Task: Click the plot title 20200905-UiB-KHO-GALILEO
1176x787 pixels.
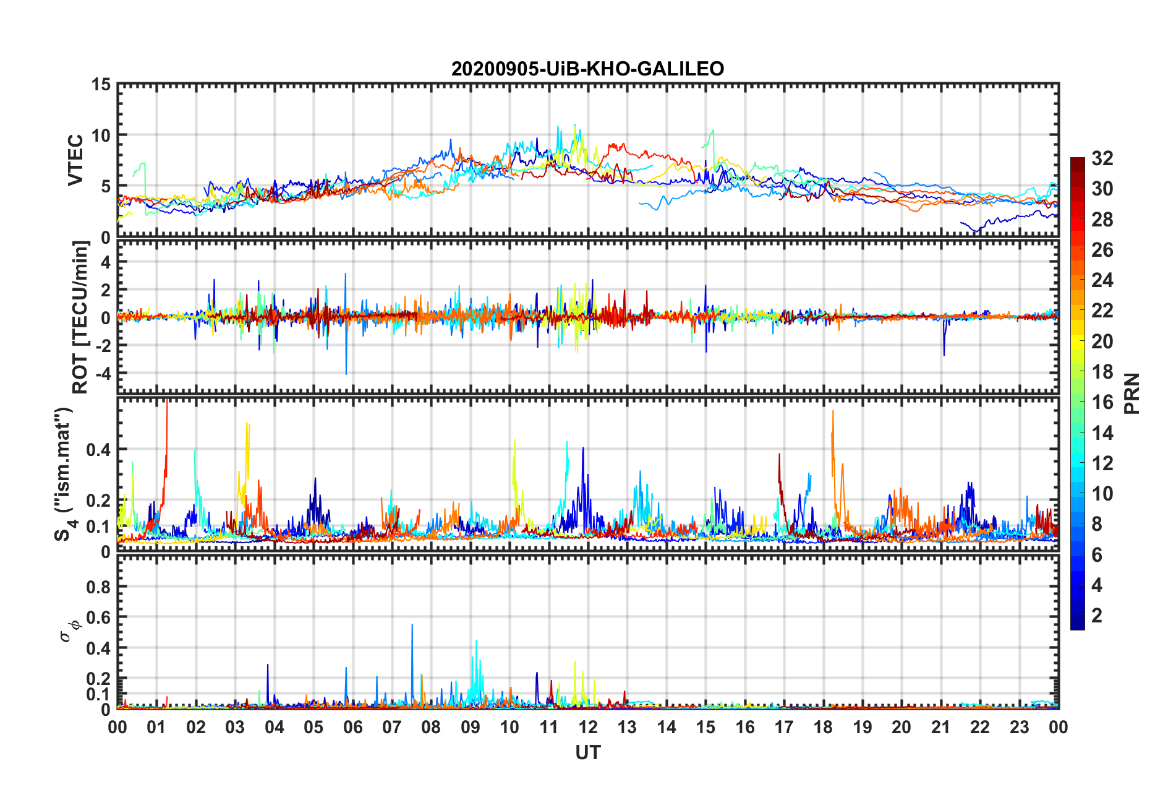Action: pyautogui.click(x=587, y=69)
